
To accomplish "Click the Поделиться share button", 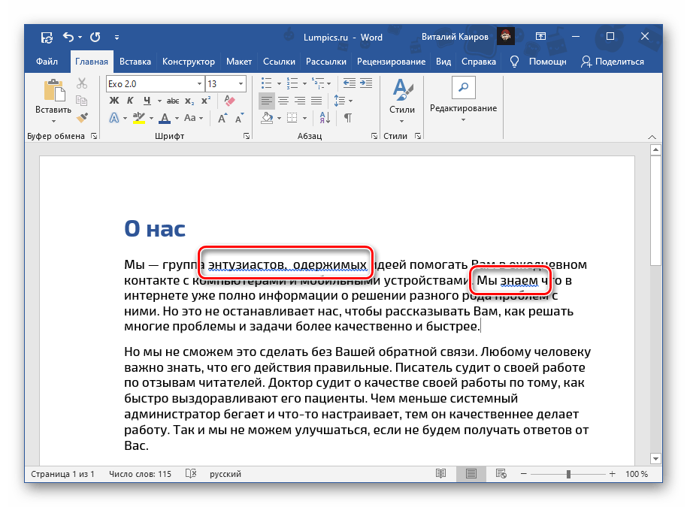I will tap(613, 62).
